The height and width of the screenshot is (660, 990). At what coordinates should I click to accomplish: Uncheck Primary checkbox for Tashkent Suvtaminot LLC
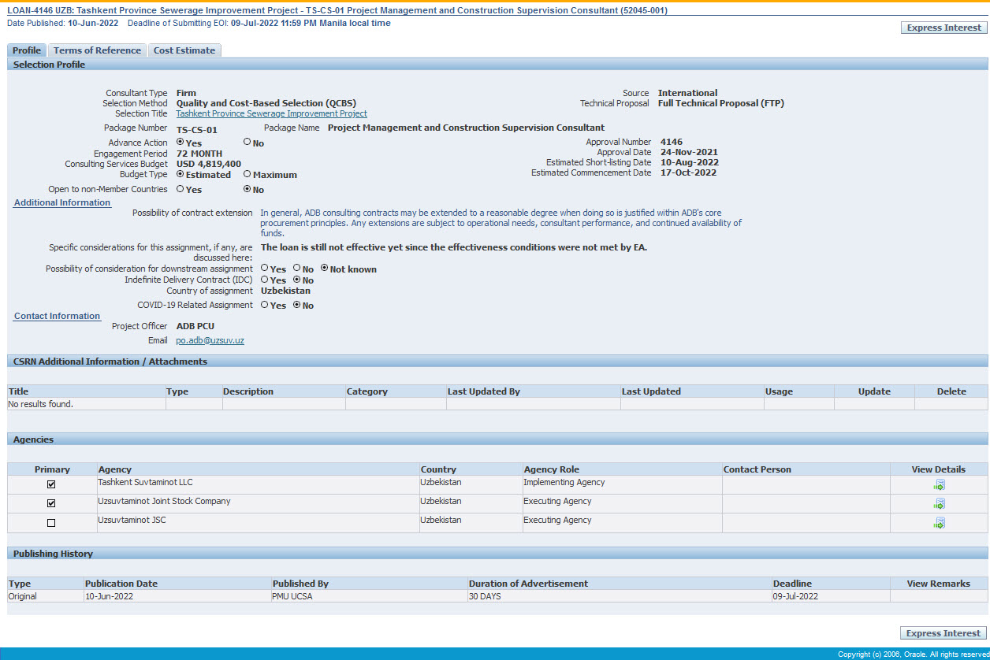point(52,484)
